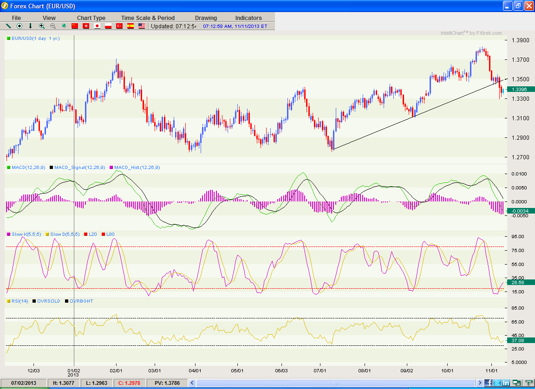Viewport: 535px width, 389px height.
Task: Select the down arrow marker tool
Action: pyautogui.click(x=30, y=26)
